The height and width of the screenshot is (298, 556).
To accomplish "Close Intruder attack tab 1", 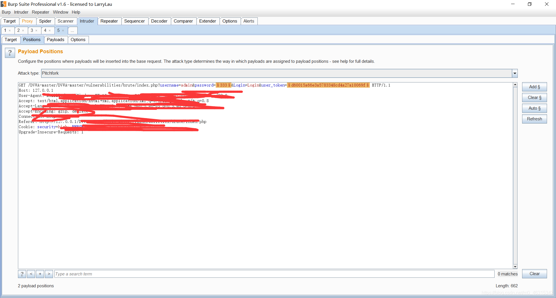I will click(10, 31).
